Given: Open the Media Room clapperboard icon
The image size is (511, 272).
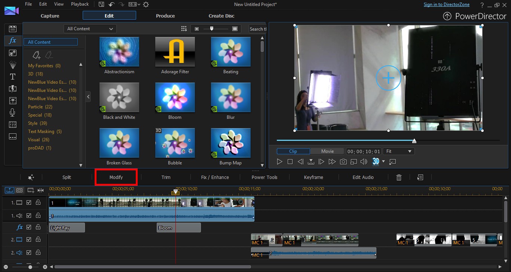Looking at the screenshot, I should point(13,29).
